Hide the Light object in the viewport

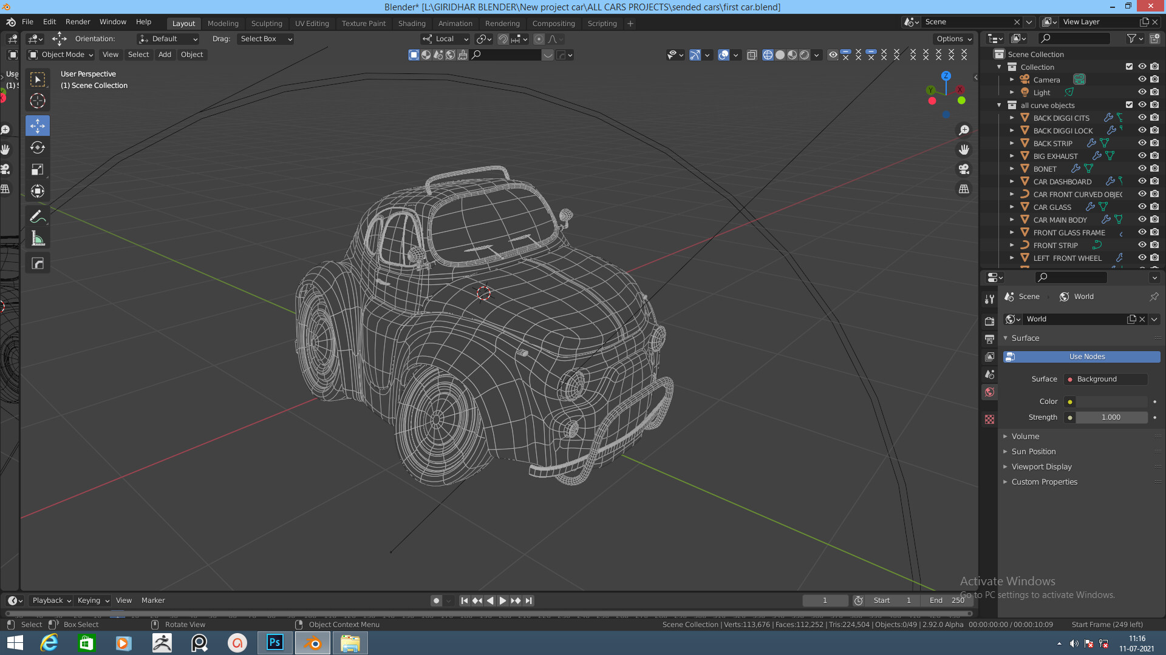1142,92
